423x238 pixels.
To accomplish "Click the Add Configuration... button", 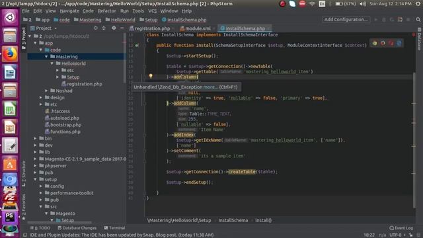I will click(x=346, y=19).
